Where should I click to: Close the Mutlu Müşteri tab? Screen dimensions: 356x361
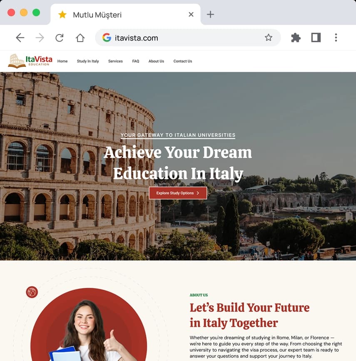191,15
